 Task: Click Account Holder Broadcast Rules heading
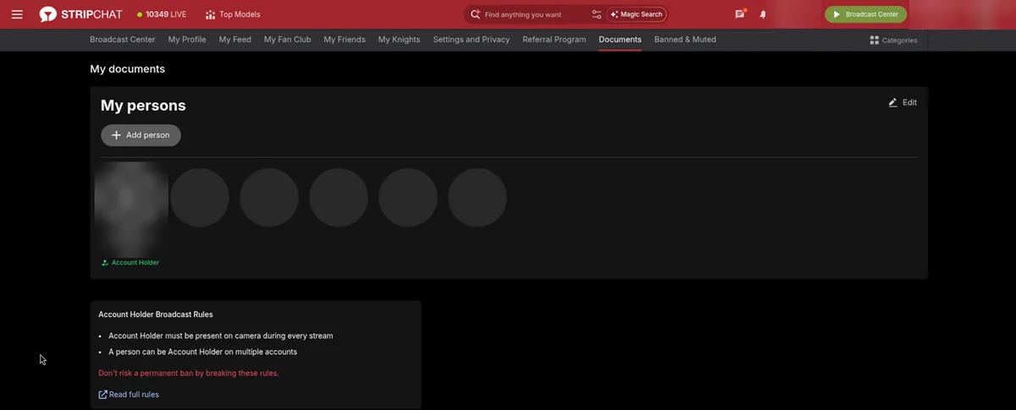[x=156, y=314]
